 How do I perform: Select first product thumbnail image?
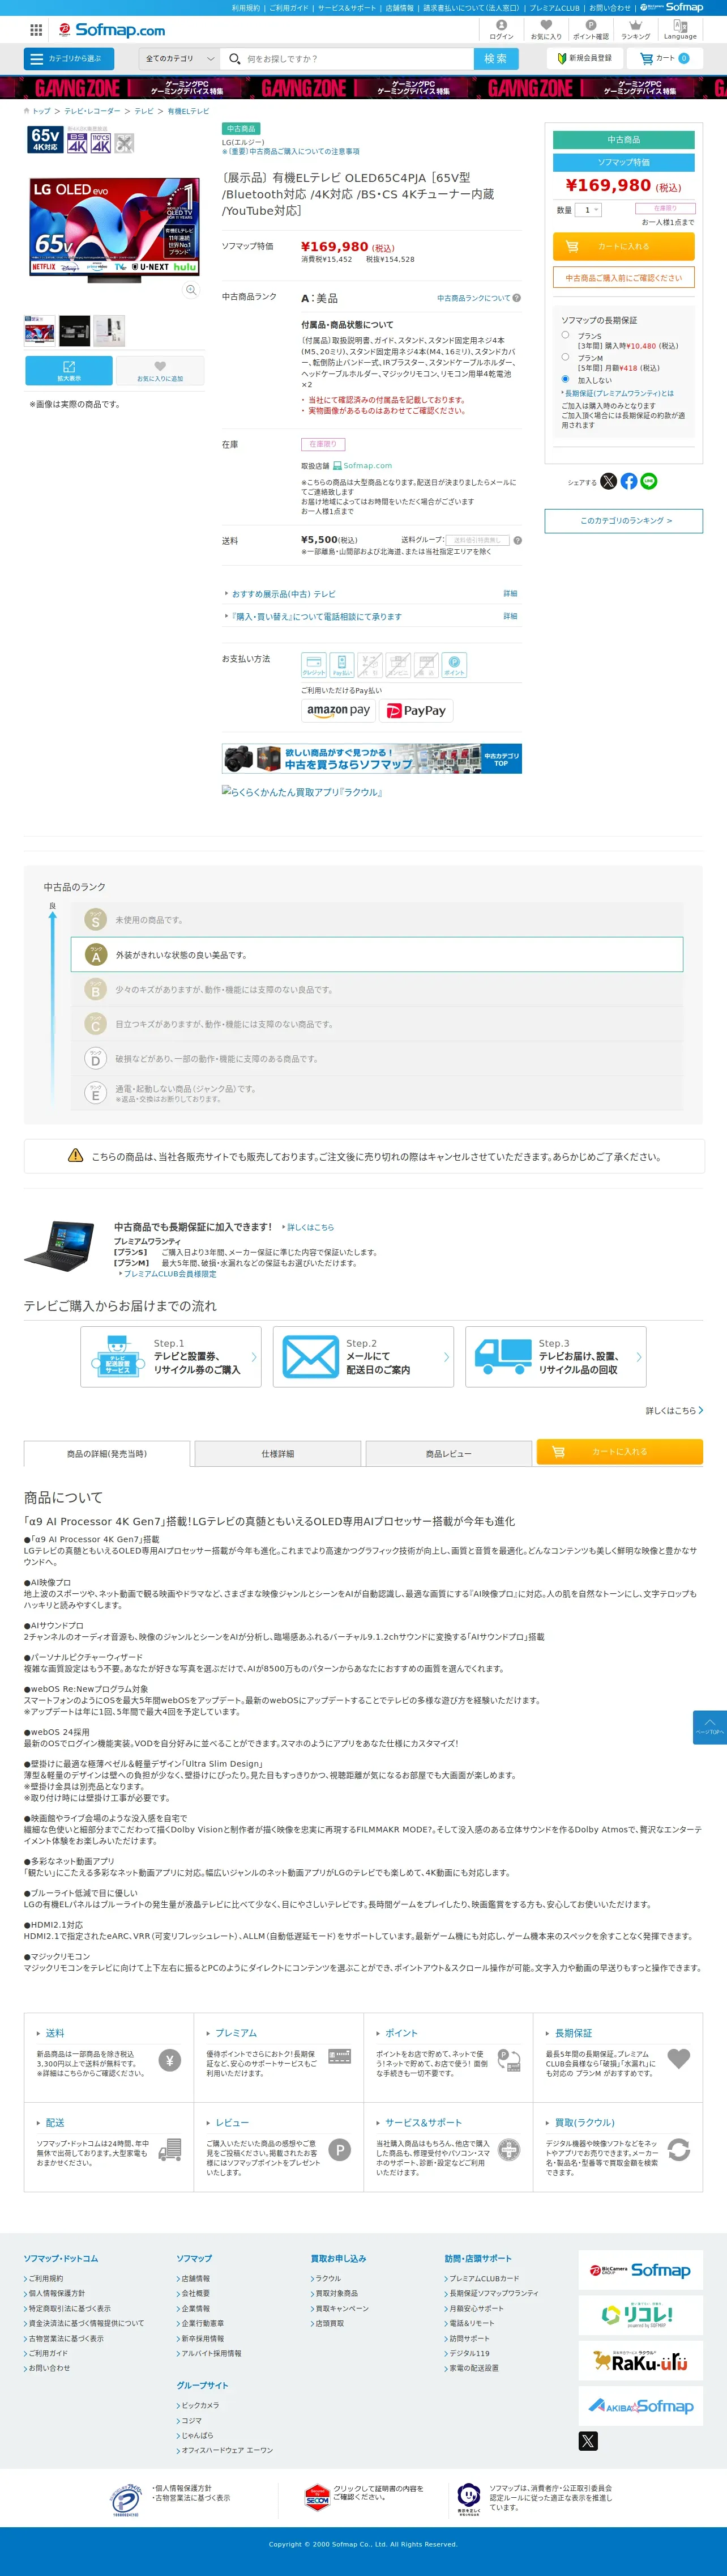point(40,330)
